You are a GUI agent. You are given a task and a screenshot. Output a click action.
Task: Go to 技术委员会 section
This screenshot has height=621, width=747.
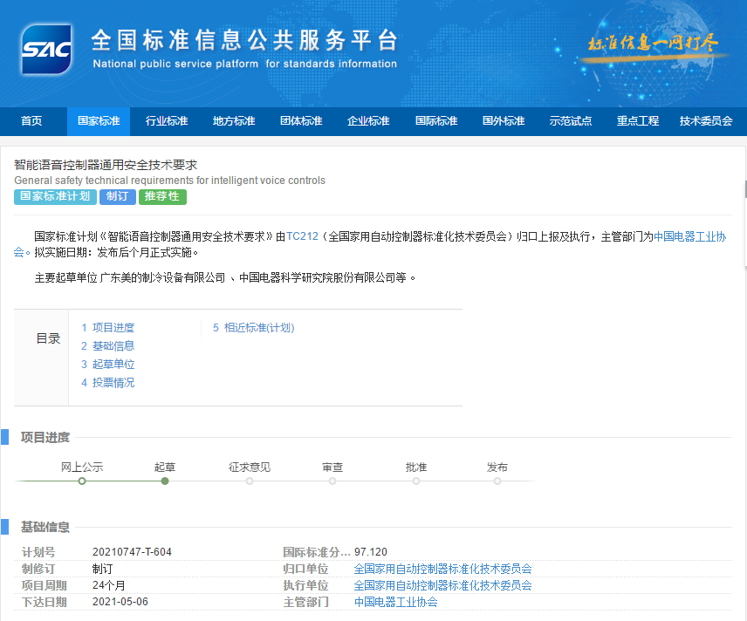click(x=705, y=121)
